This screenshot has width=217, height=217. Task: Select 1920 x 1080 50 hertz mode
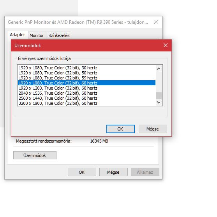86,73
